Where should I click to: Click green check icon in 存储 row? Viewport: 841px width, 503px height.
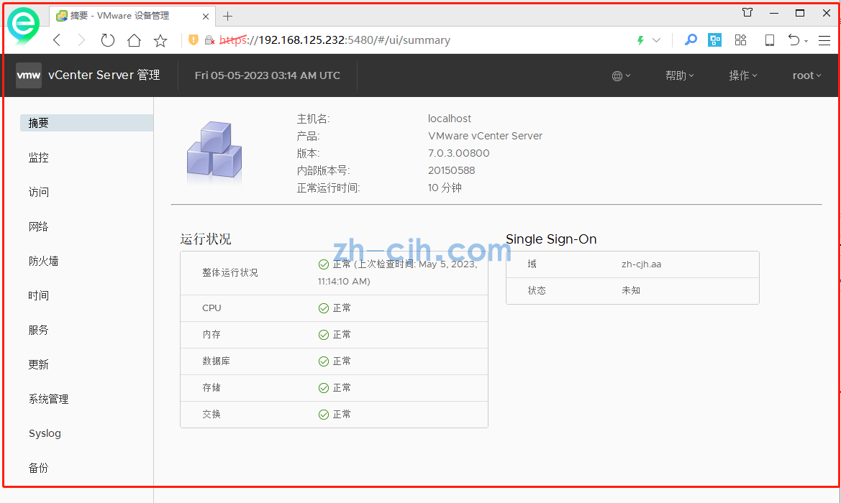[324, 388]
